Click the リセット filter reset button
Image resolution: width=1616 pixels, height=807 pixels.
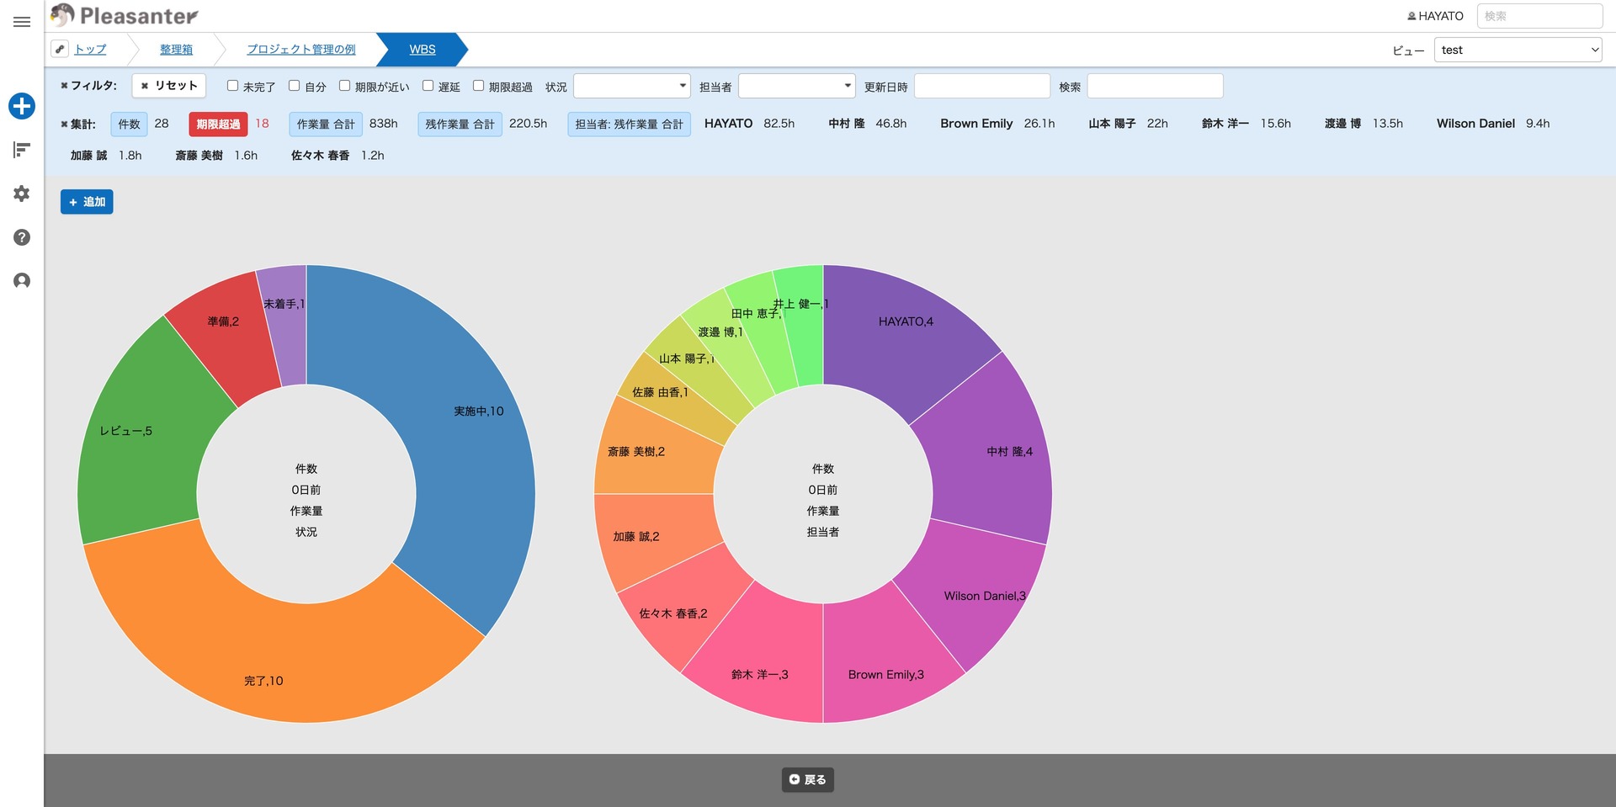[x=169, y=86]
